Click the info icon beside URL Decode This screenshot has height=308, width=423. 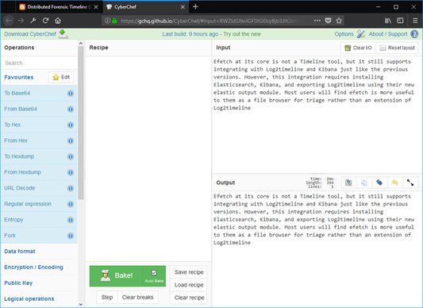71,188
